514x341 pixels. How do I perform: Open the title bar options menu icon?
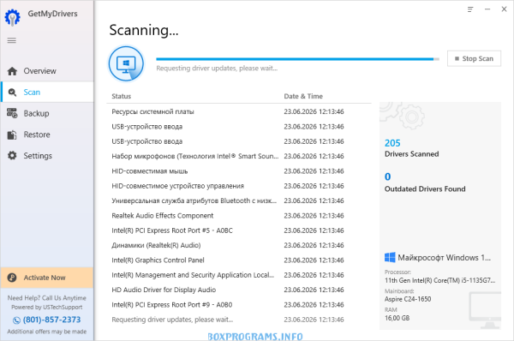(470, 9)
